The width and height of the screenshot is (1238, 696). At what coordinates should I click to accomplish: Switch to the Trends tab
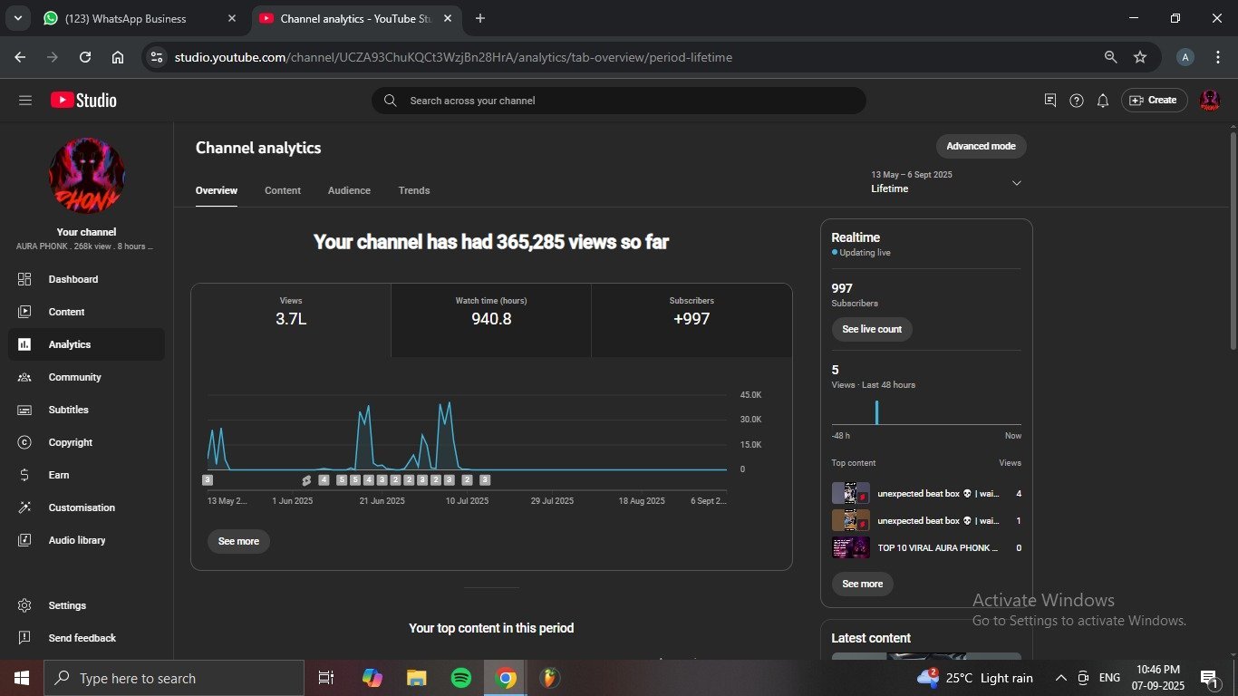(x=413, y=190)
